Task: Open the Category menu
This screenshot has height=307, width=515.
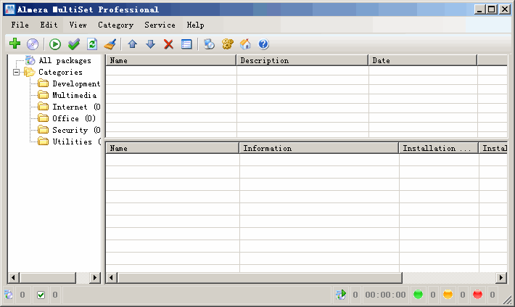Action: pos(115,25)
